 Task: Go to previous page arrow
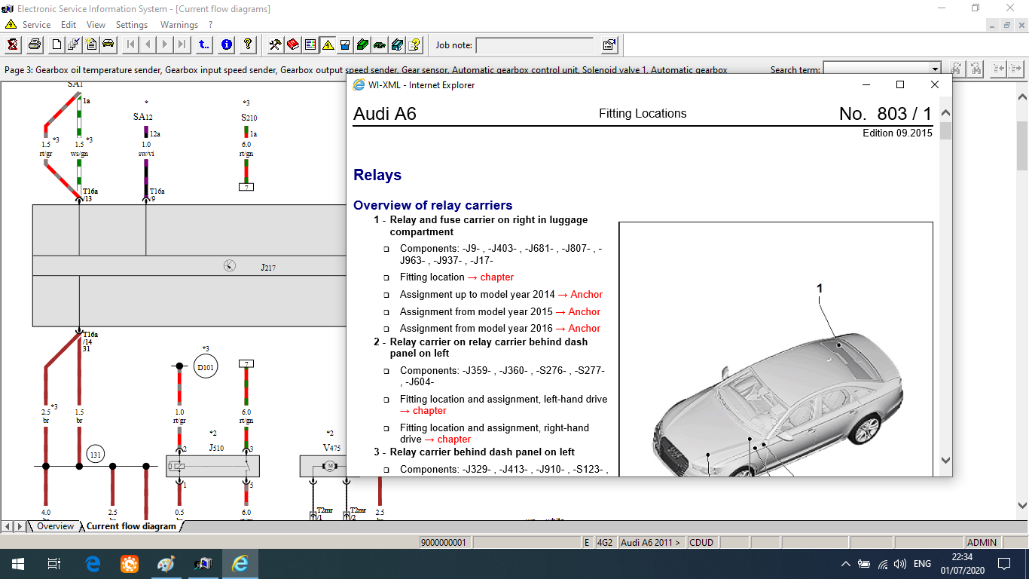pyautogui.click(x=148, y=44)
